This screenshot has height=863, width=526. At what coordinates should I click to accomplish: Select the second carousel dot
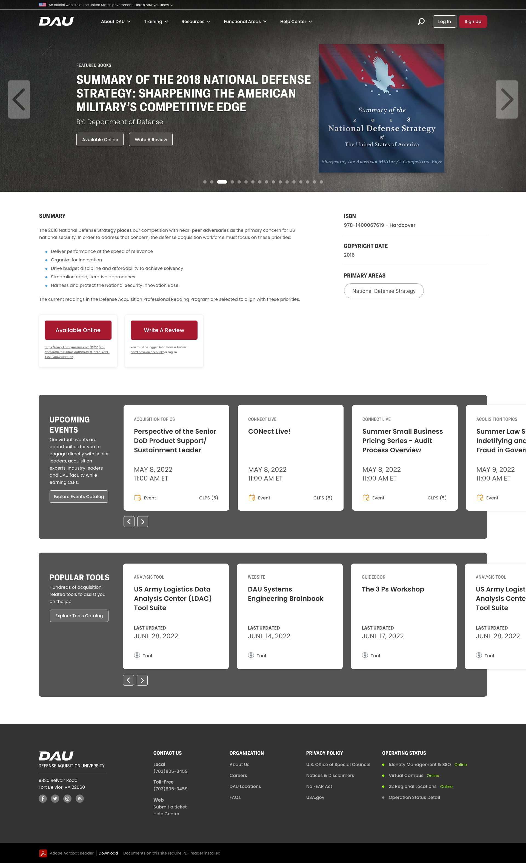(211, 182)
